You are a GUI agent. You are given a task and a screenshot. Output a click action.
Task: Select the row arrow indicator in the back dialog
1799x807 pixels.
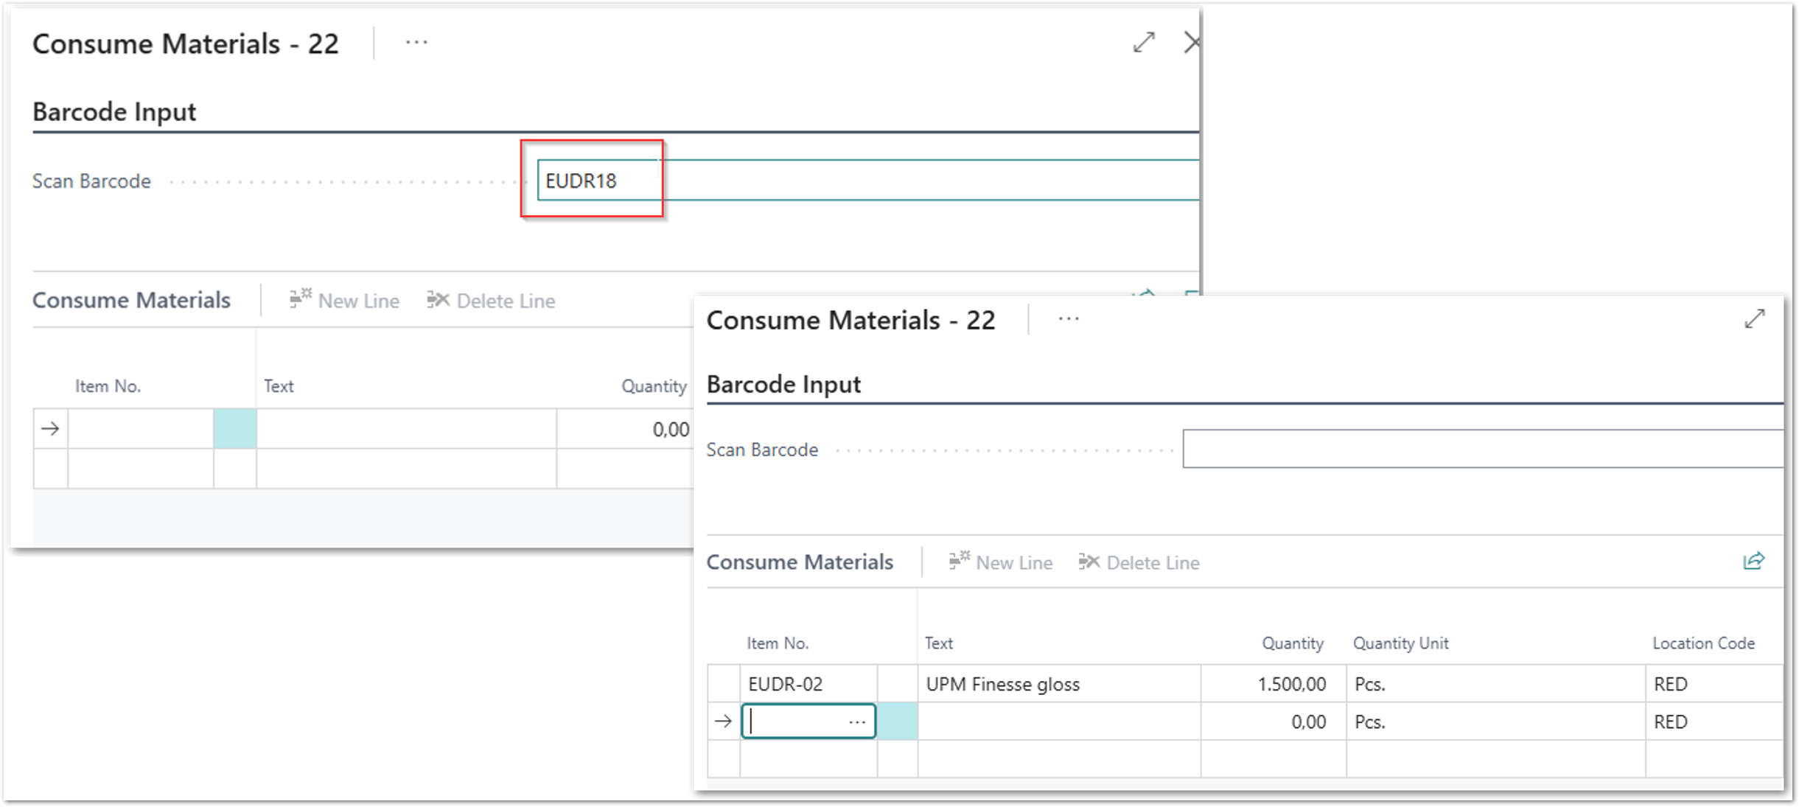50,429
